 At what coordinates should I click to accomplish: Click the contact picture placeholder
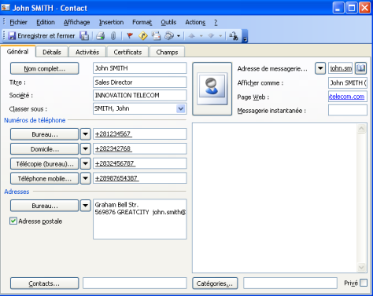(212, 89)
